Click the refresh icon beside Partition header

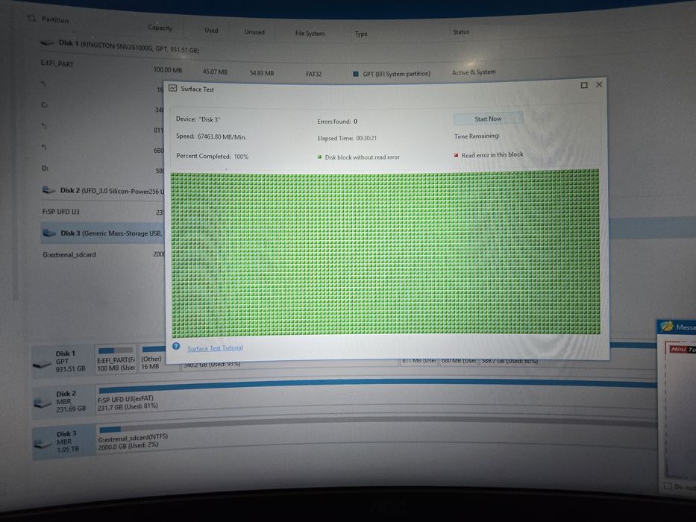pos(31,18)
